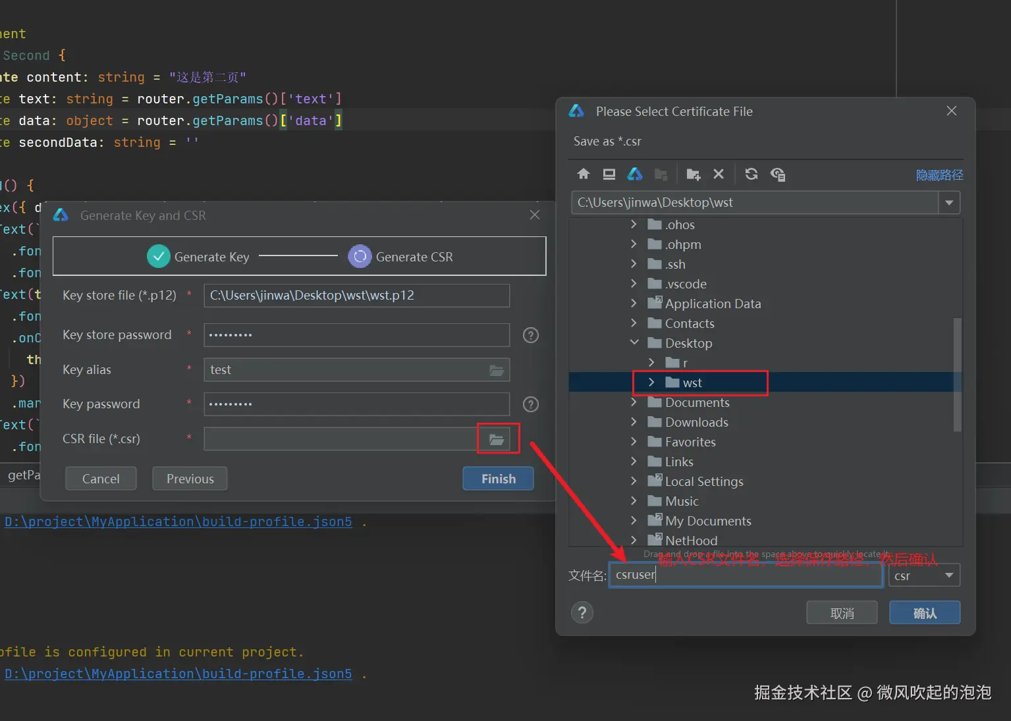This screenshot has height=721, width=1011.
Task: Show help for Key store password
Action: tap(531, 335)
